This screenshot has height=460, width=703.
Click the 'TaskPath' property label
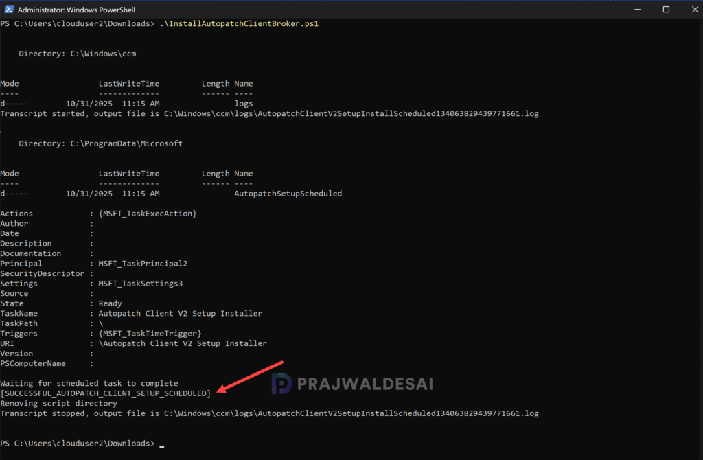click(19, 323)
